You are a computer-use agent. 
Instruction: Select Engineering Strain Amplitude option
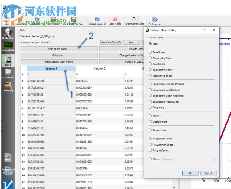150,96
